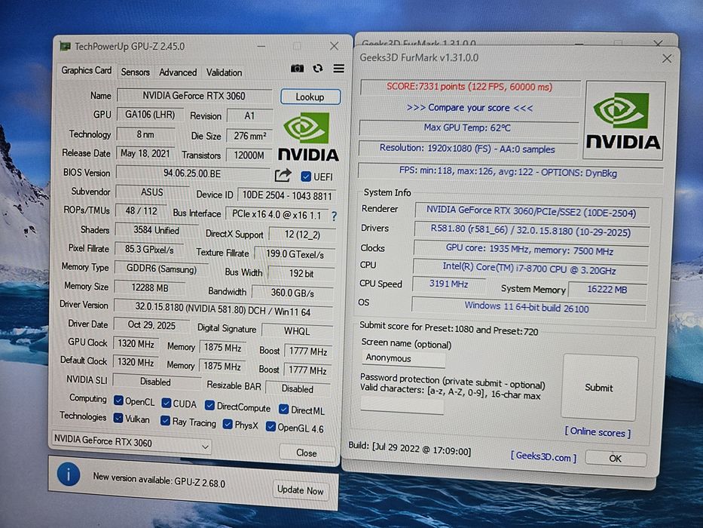Click the Digital Signature WHQL value
703x528 pixels.
click(x=297, y=331)
